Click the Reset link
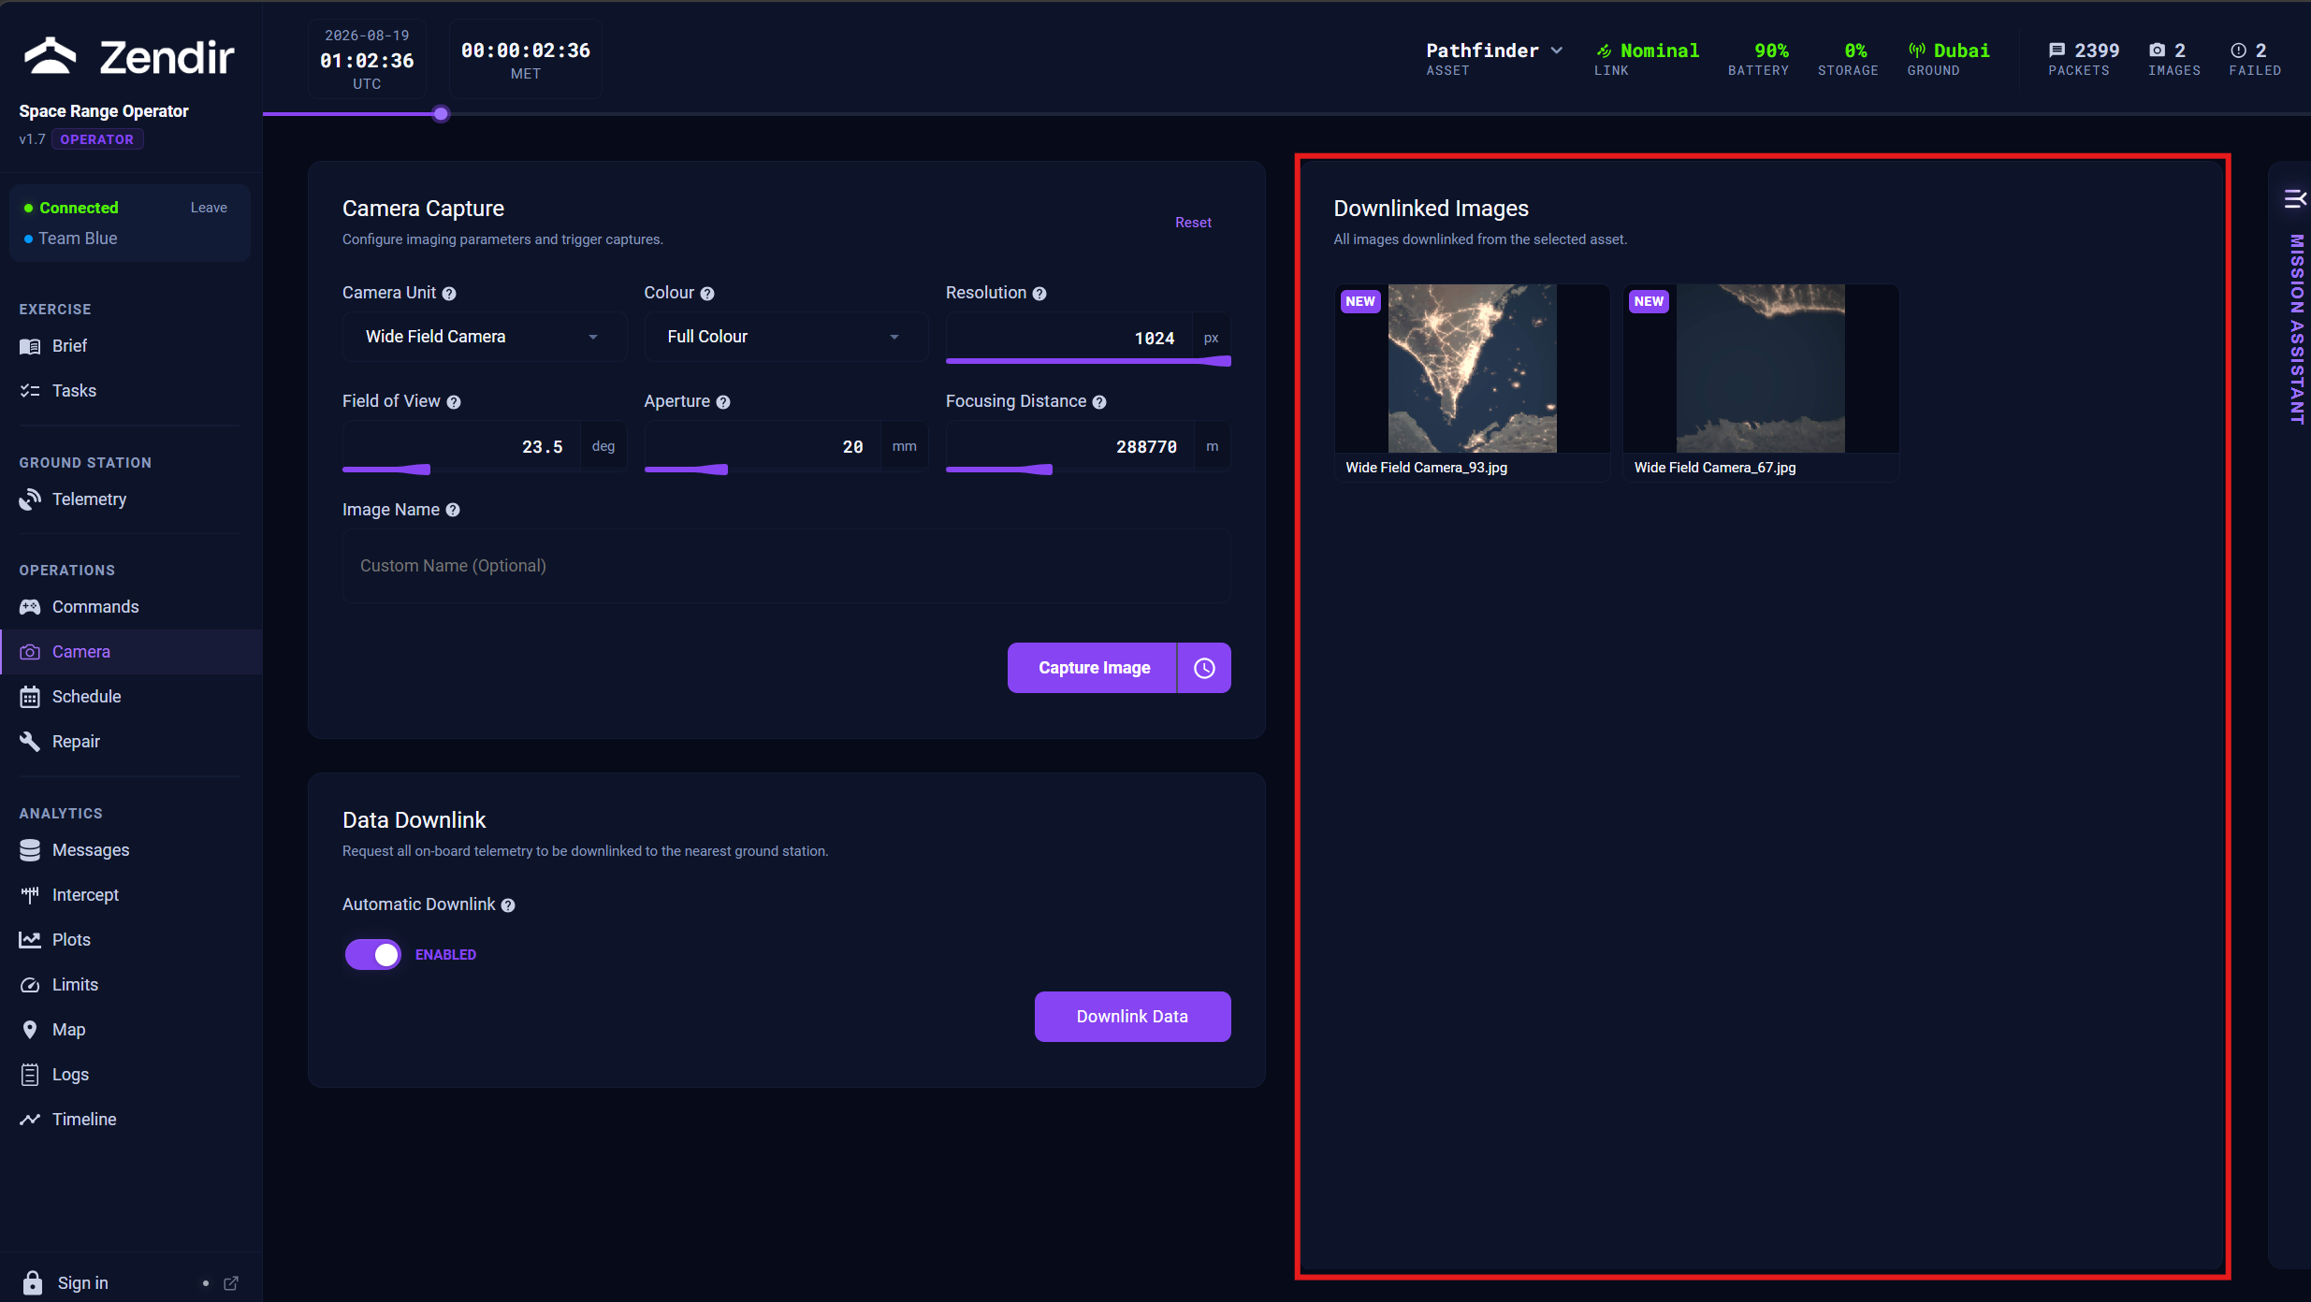The height and width of the screenshot is (1302, 2311). point(1193,223)
